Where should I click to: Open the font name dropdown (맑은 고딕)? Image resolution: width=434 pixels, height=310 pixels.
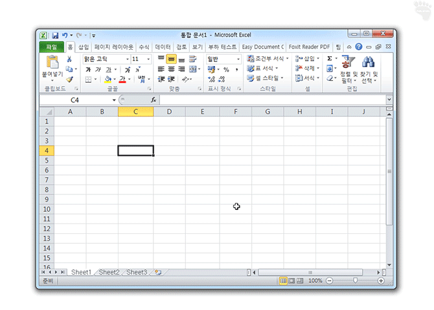[x=128, y=59]
